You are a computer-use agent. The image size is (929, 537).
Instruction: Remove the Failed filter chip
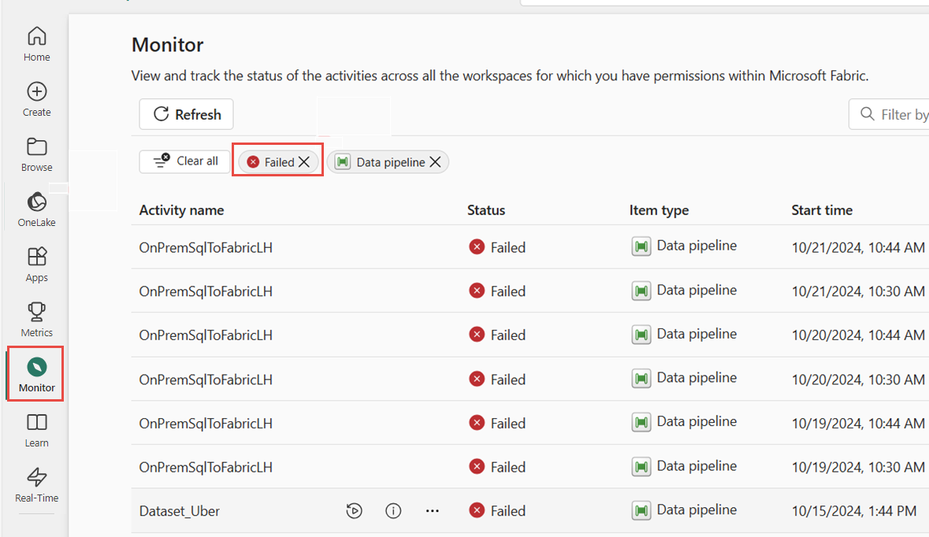point(304,162)
